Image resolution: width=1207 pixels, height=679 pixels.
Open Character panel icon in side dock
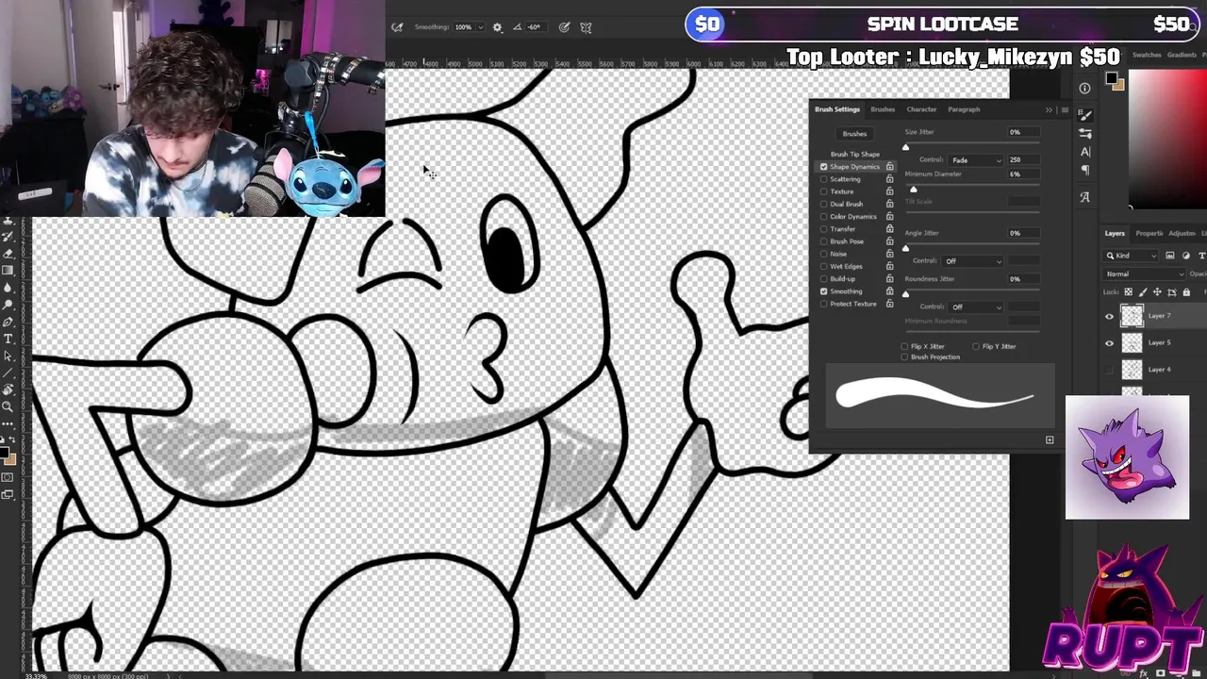1084,152
